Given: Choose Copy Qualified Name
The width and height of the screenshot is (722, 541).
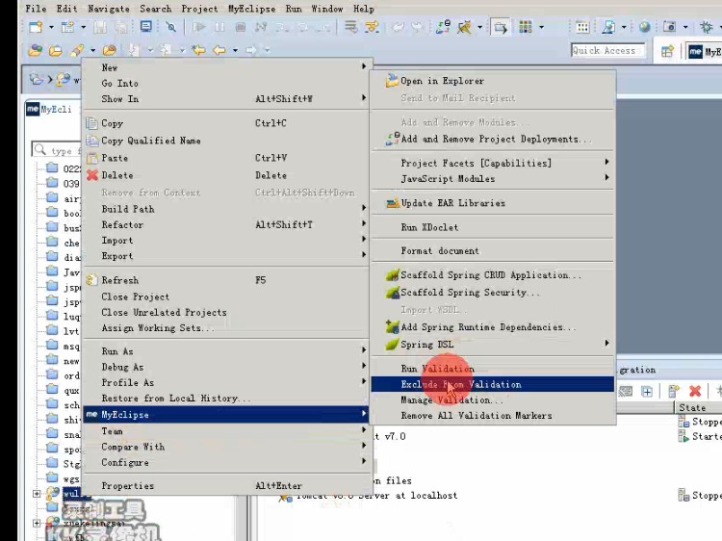Looking at the screenshot, I should tap(226, 141).
